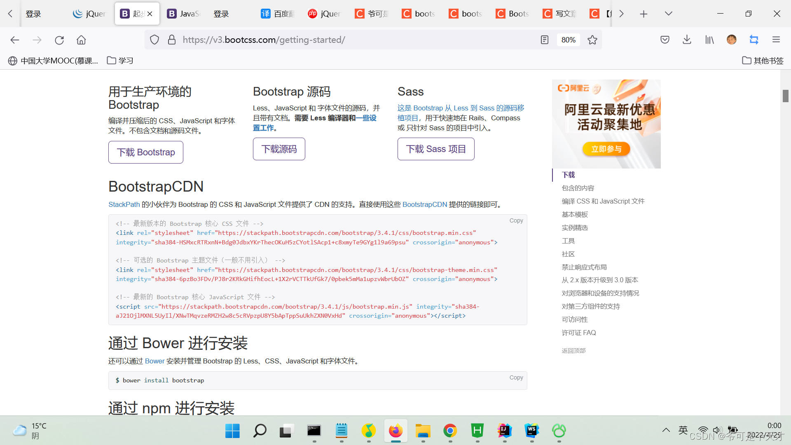Screen dimensions: 791x445
Task: Switch to the JavaScript Bootstrap tab
Action: (x=184, y=14)
